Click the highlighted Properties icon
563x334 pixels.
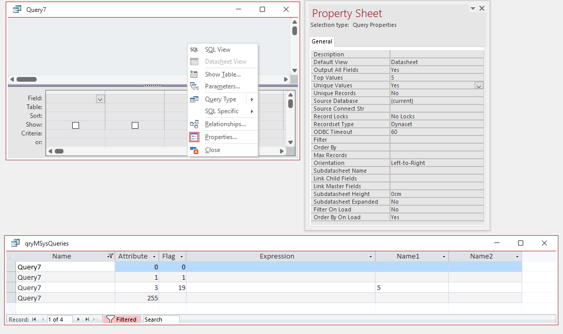tap(194, 137)
